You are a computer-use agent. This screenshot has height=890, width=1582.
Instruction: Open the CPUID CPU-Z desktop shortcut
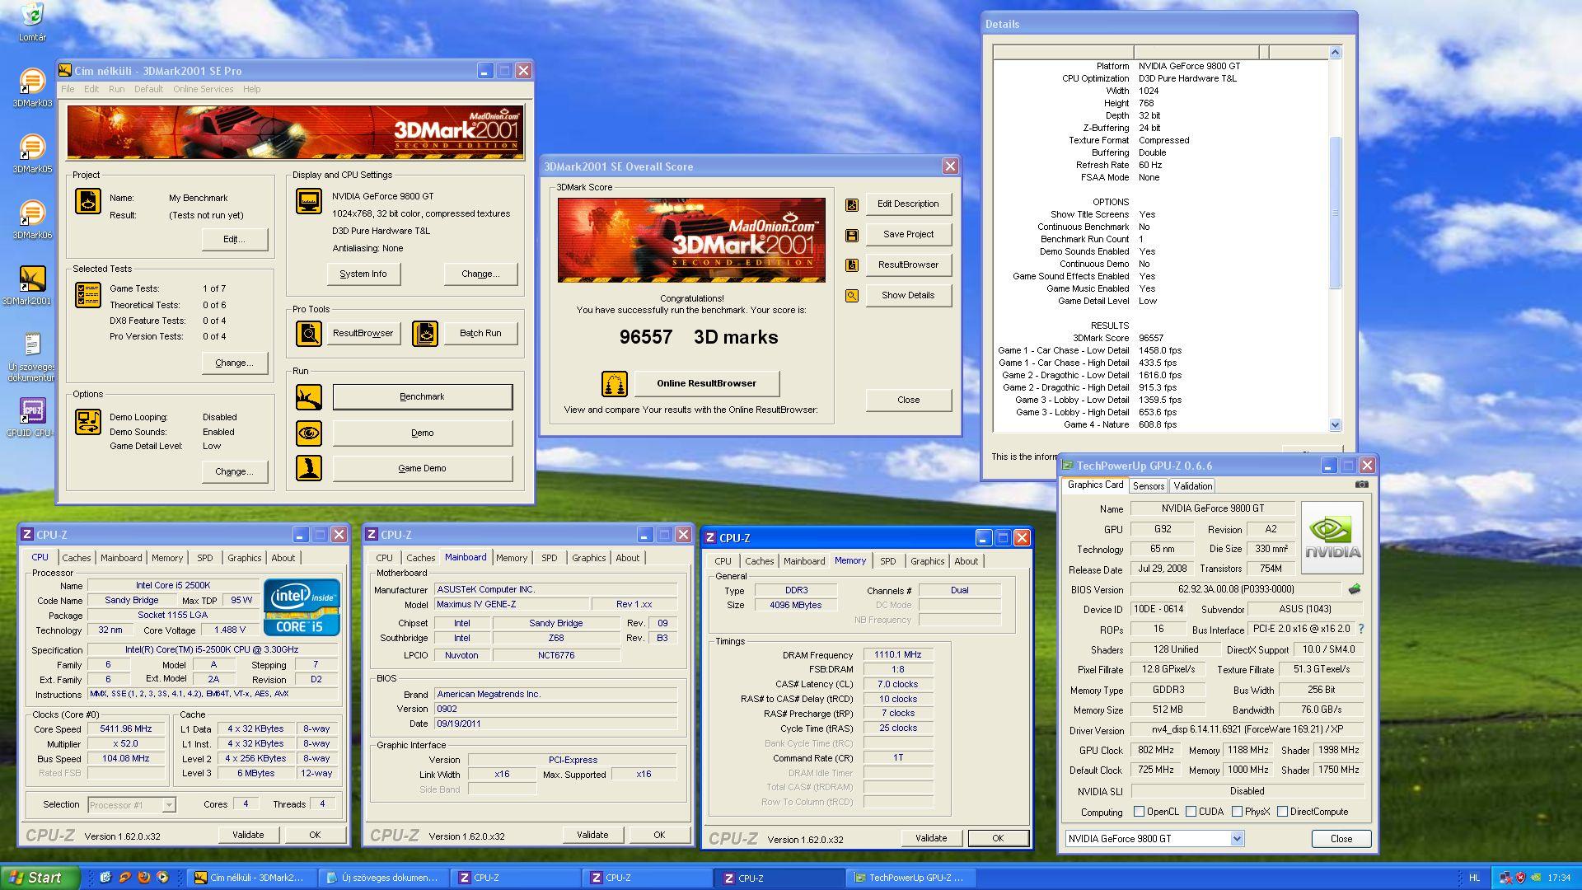pyautogui.click(x=31, y=417)
